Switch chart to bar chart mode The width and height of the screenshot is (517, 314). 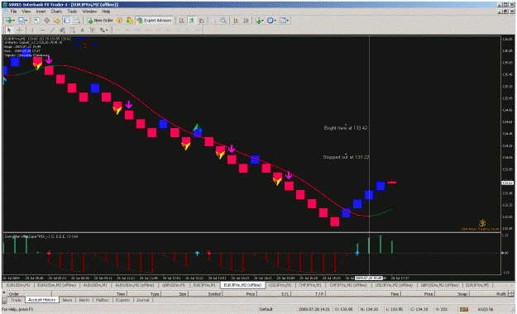[x=182, y=21]
